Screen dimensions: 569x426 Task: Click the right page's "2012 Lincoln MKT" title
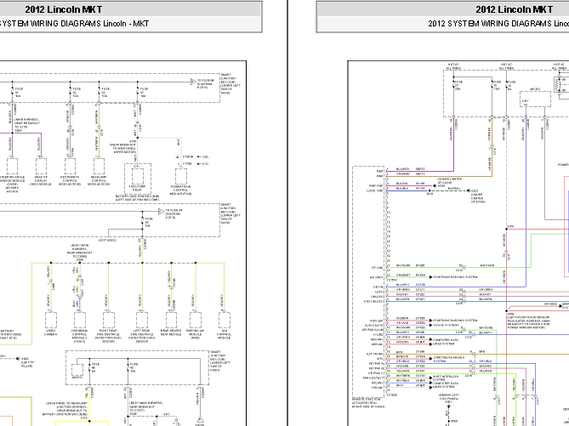click(515, 9)
